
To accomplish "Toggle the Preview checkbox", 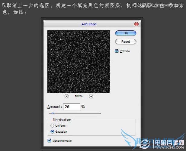I will pos(117,51).
